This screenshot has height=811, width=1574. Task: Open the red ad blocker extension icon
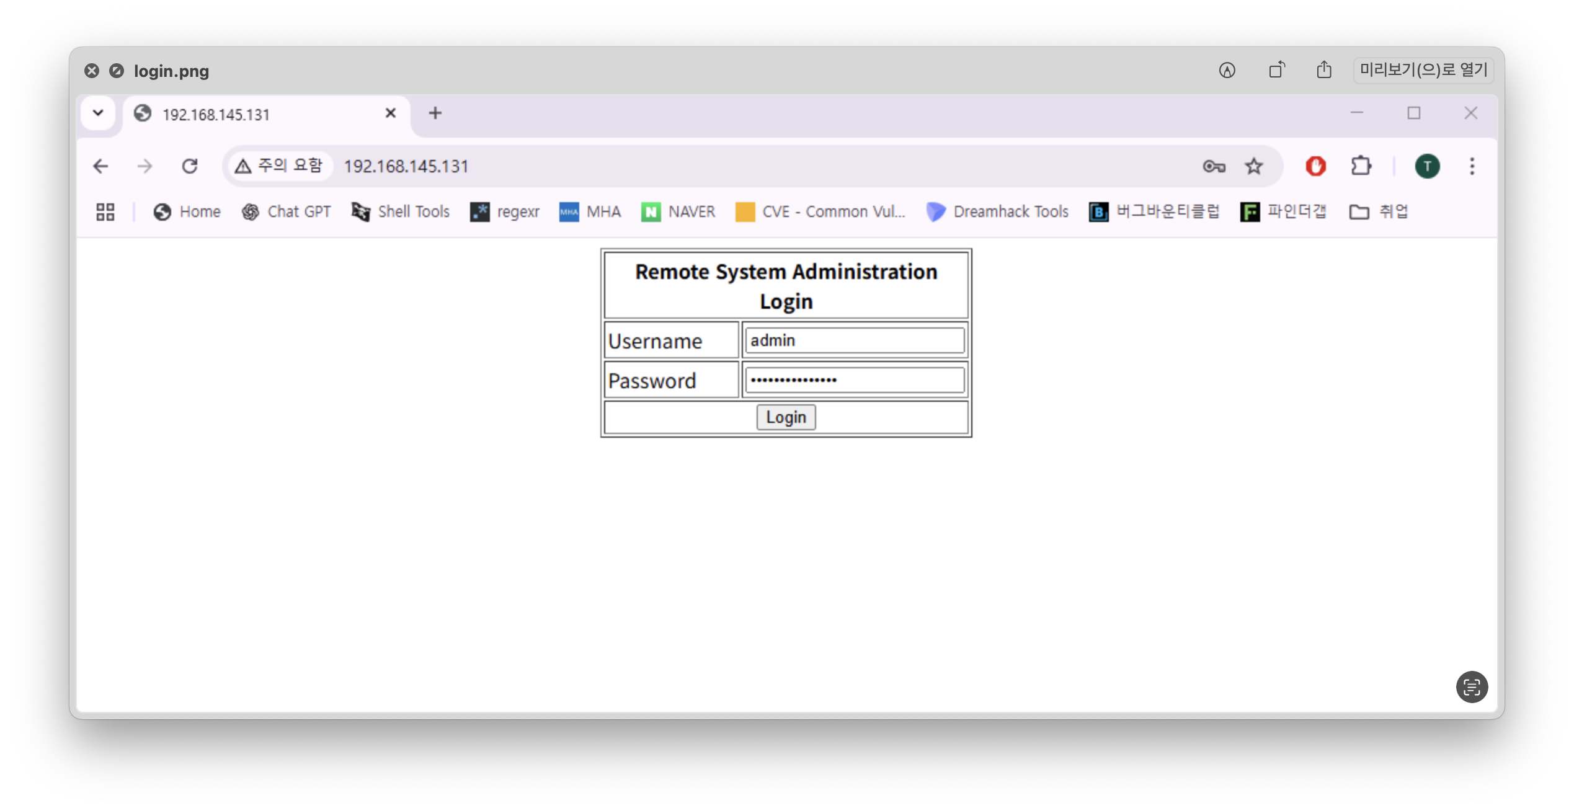click(x=1315, y=166)
